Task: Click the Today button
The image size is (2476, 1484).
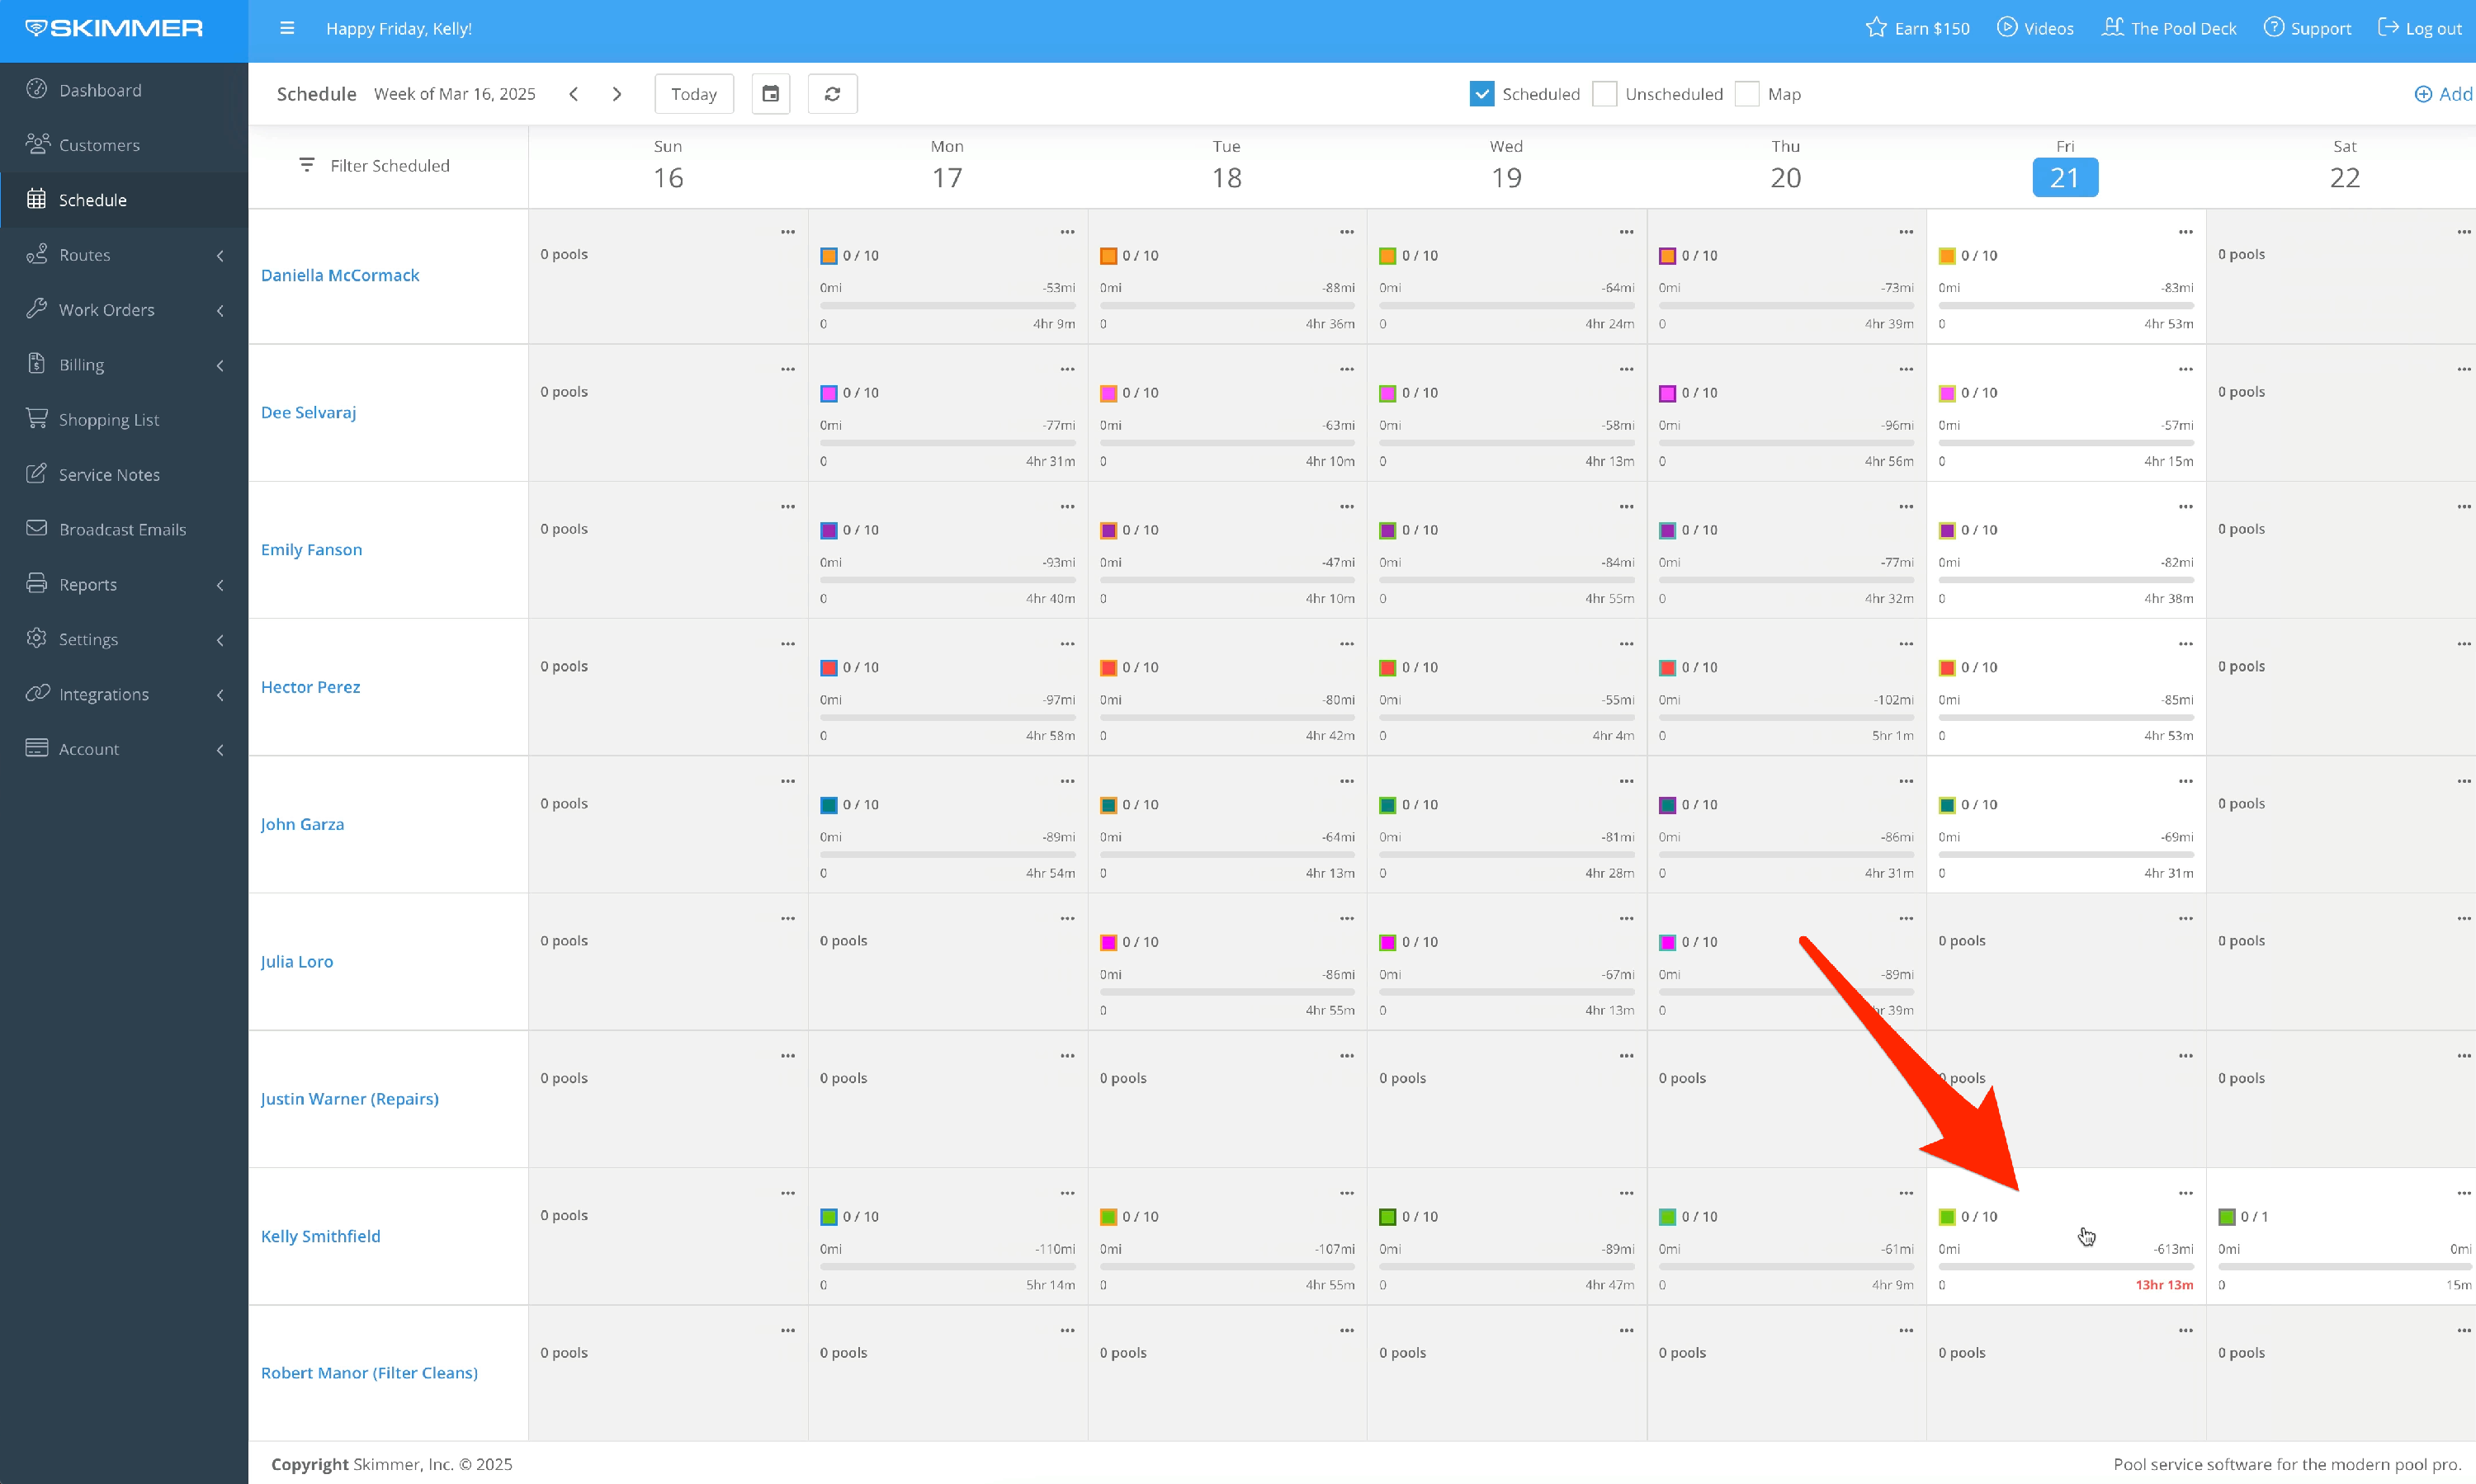Action: pyautogui.click(x=693, y=94)
